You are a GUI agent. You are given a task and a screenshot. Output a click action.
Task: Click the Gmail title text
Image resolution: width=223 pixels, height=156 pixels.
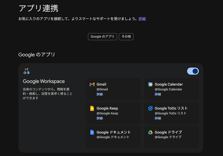pos(101,84)
